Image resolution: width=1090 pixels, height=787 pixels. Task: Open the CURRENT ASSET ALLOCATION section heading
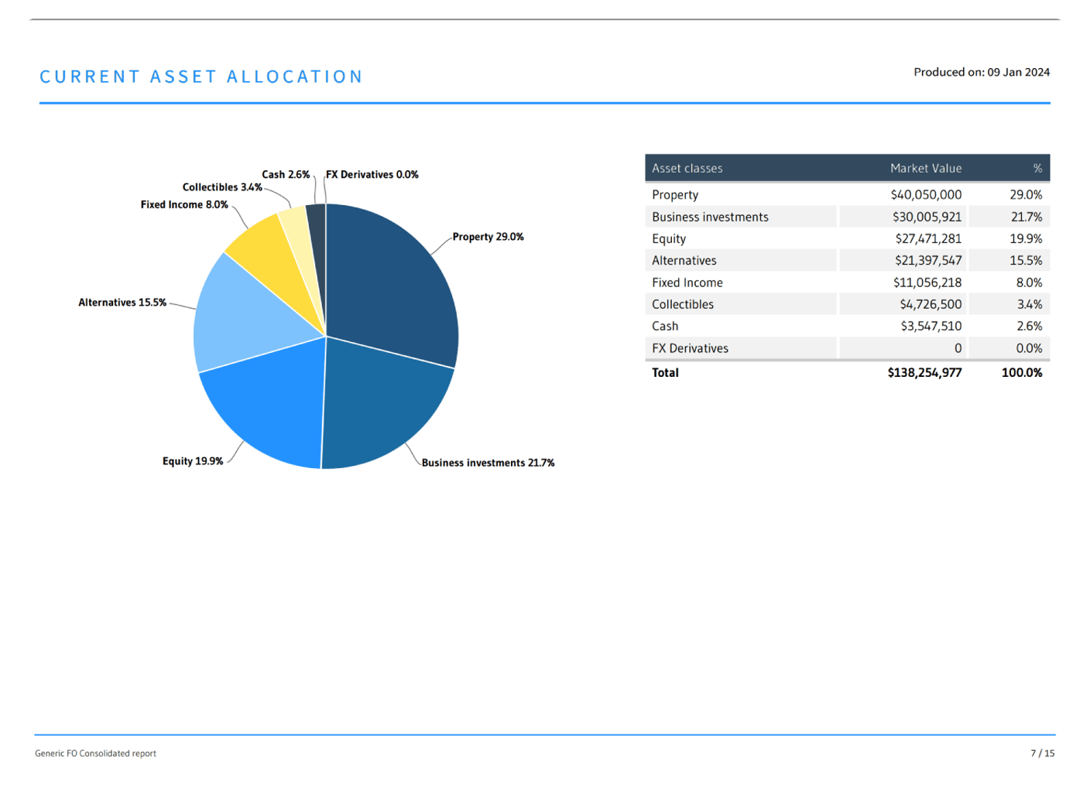[202, 76]
